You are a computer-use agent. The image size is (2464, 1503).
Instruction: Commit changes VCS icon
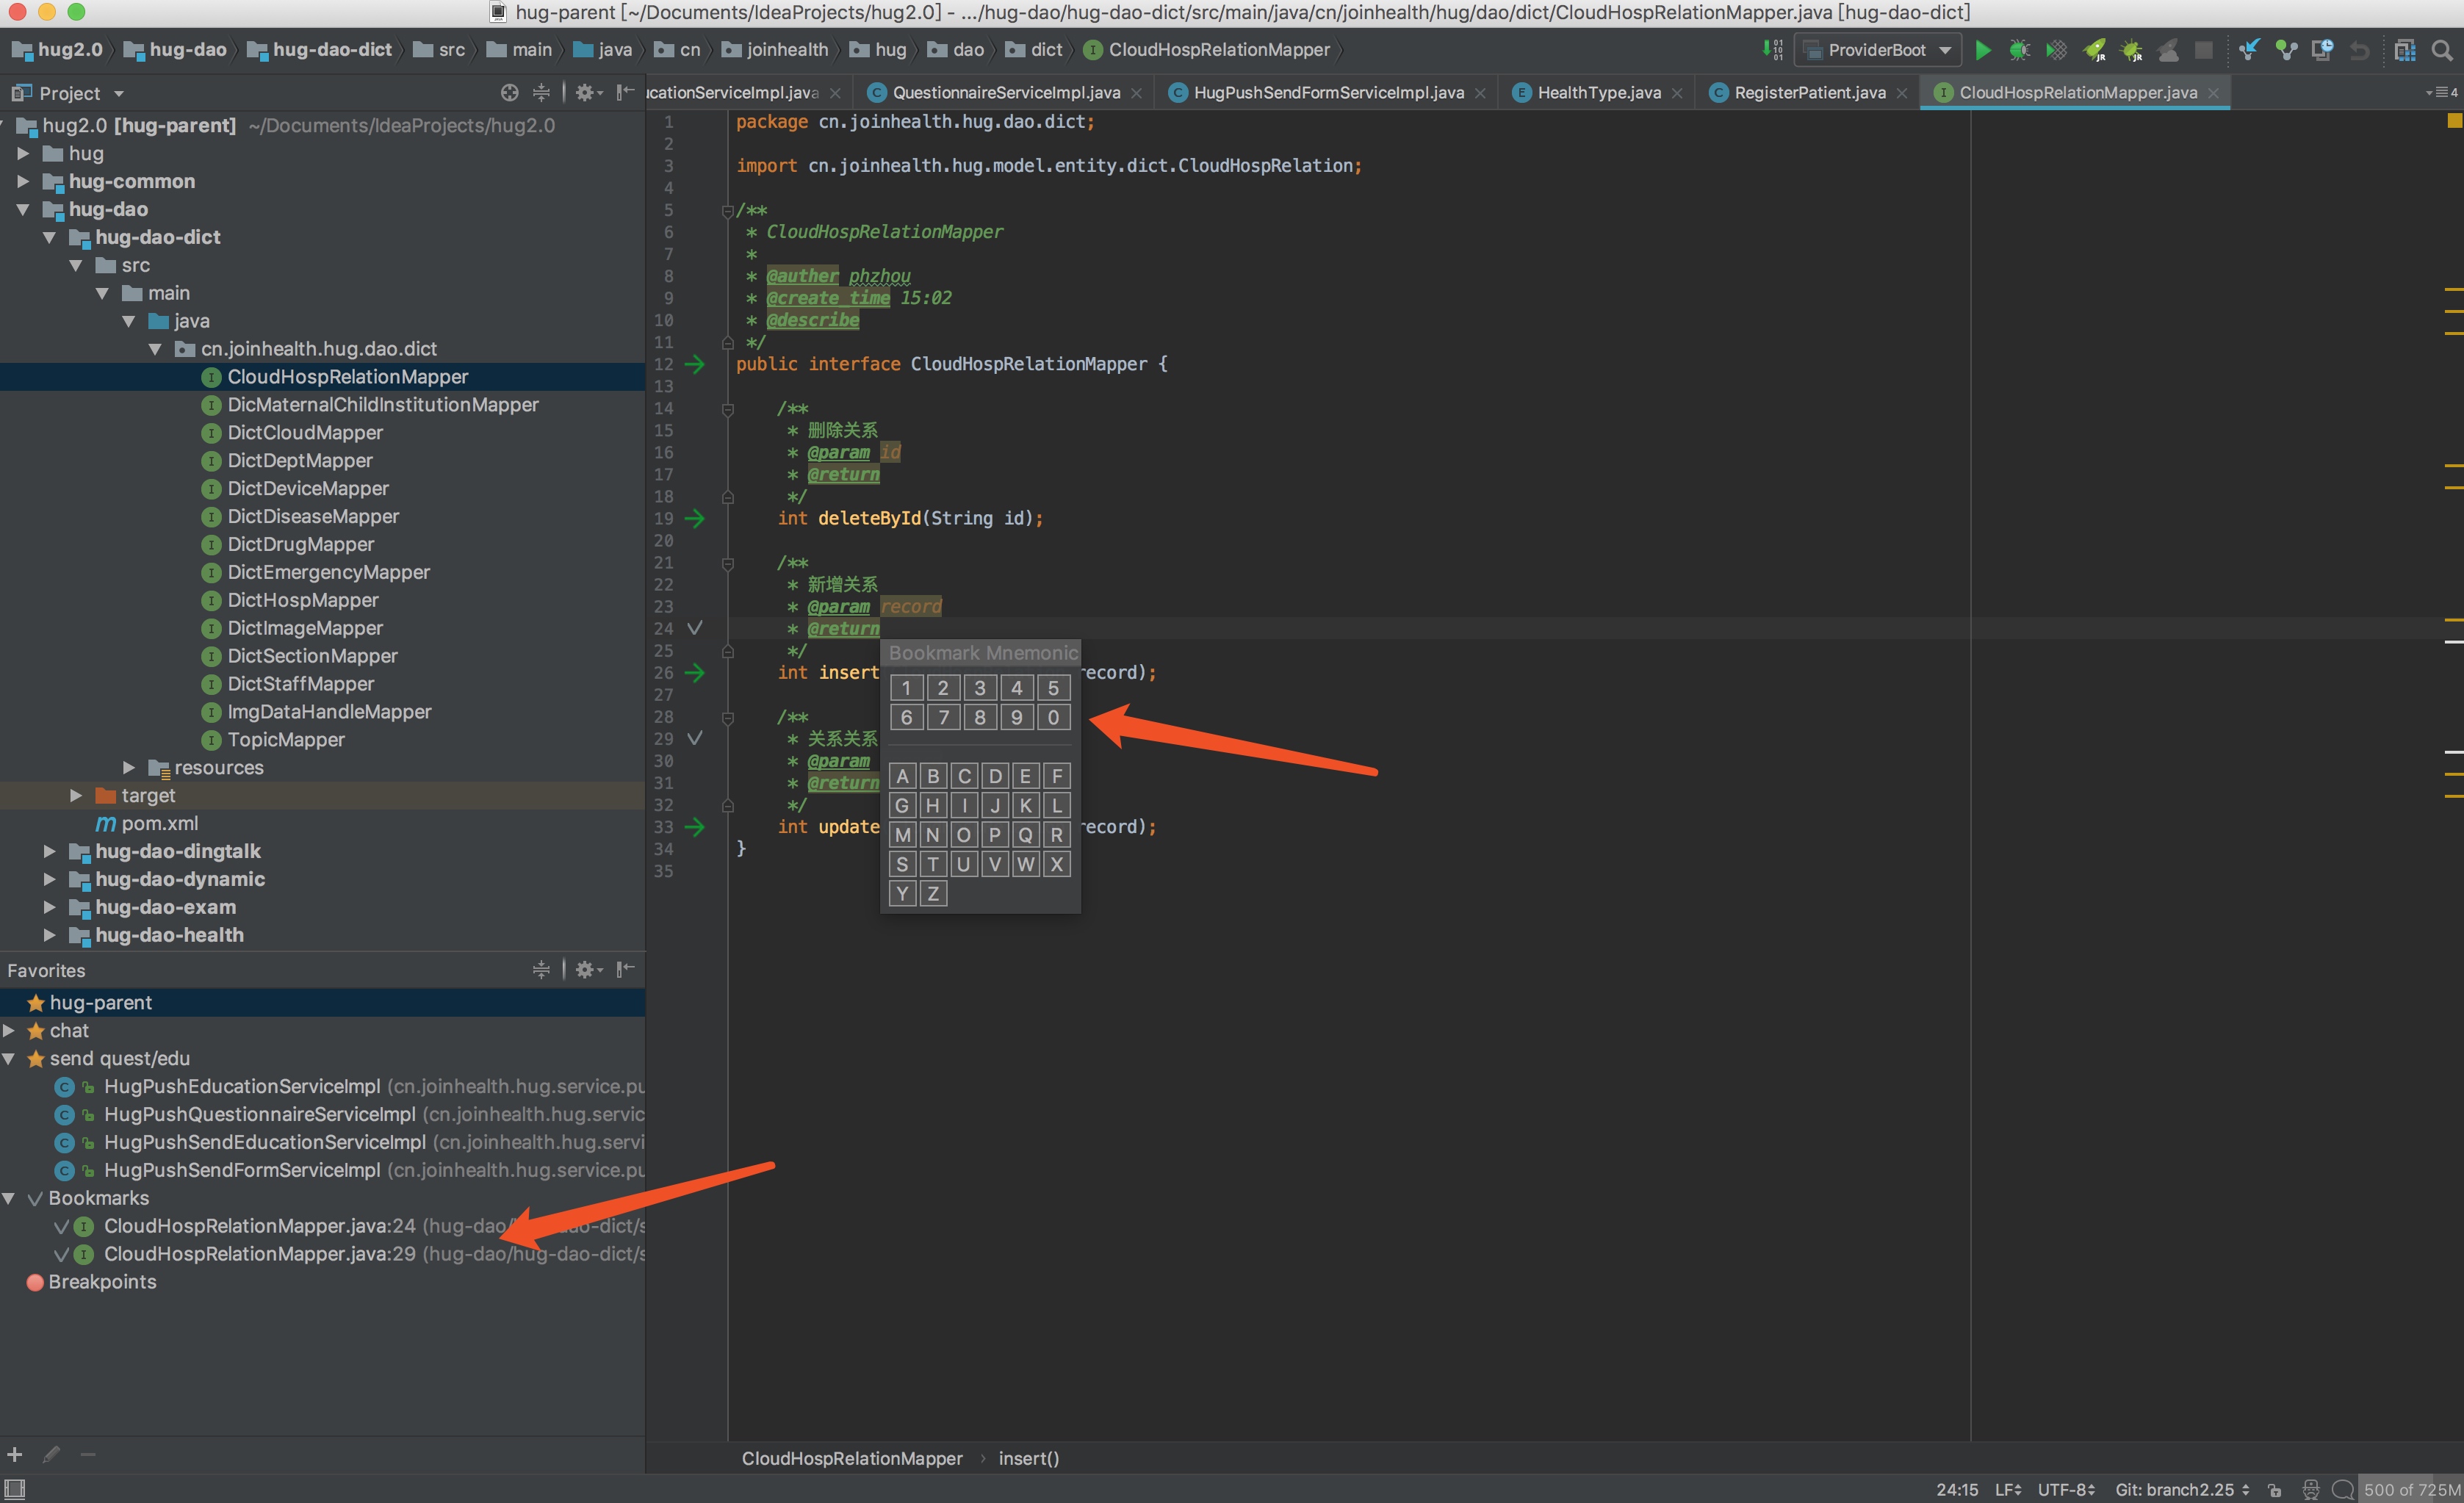tap(2286, 50)
